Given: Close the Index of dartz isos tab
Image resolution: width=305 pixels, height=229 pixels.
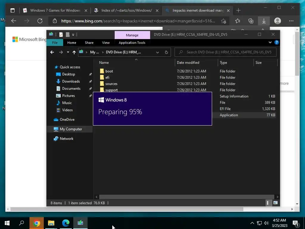Looking at the screenshot, I should pyautogui.click(x=157, y=10).
